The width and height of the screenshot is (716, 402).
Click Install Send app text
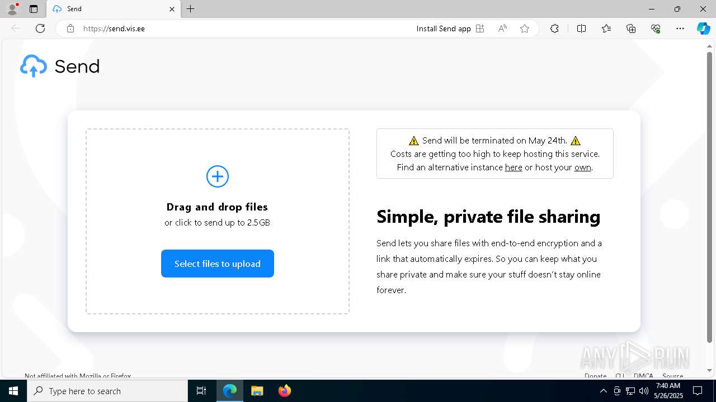pyautogui.click(x=444, y=28)
